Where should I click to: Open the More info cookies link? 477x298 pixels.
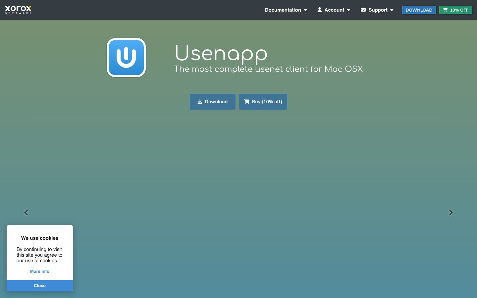pyautogui.click(x=40, y=271)
